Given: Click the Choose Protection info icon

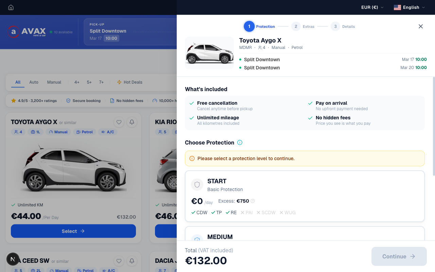Looking at the screenshot, I should click(240, 142).
